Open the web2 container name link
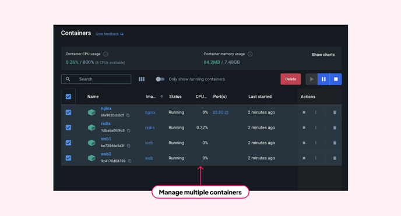 point(106,154)
